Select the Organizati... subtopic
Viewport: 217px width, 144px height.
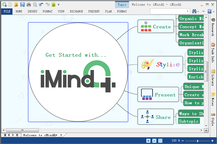[x=191, y=43]
